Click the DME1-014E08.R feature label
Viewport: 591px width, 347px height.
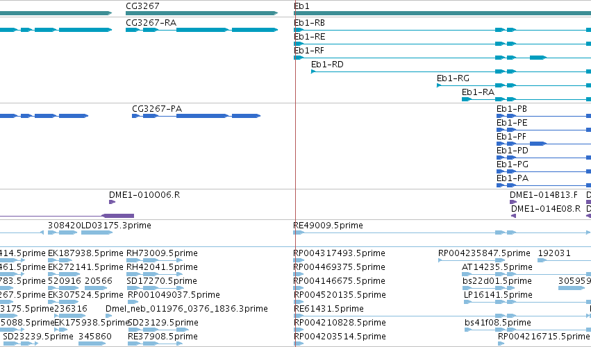(546, 209)
